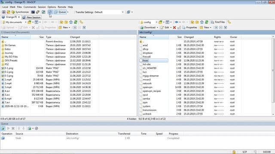Open the Options menu
275x154 pixels.
pos(52,7)
